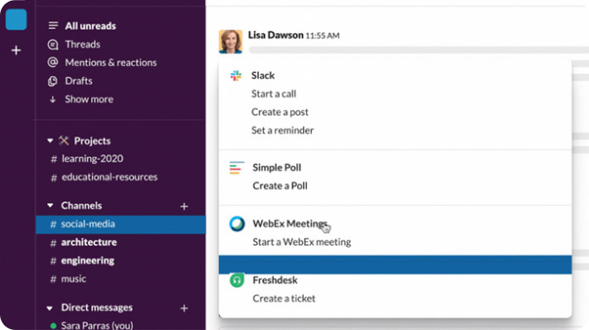
Task: Click the Projects tools emoji icon
Action: [x=64, y=141]
